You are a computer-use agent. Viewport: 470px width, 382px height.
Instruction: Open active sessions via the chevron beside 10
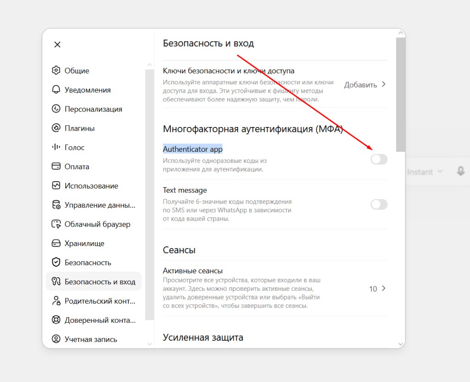[x=384, y=288]
